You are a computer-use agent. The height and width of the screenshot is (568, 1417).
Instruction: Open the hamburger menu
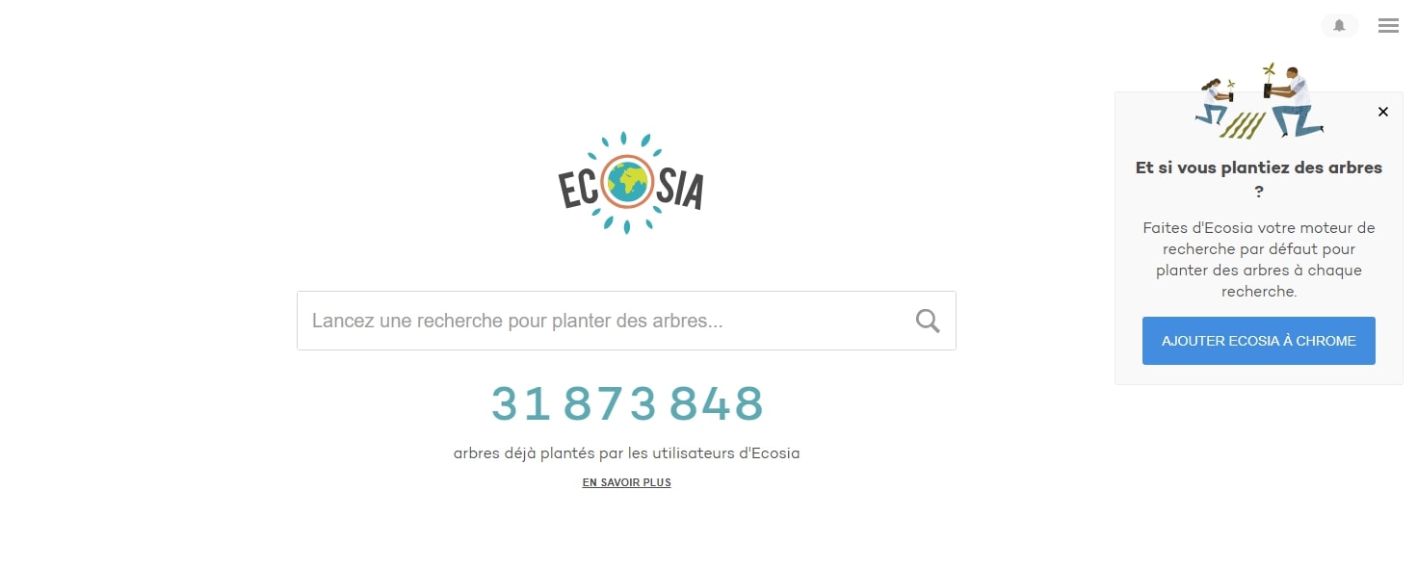coord(1388,26)
